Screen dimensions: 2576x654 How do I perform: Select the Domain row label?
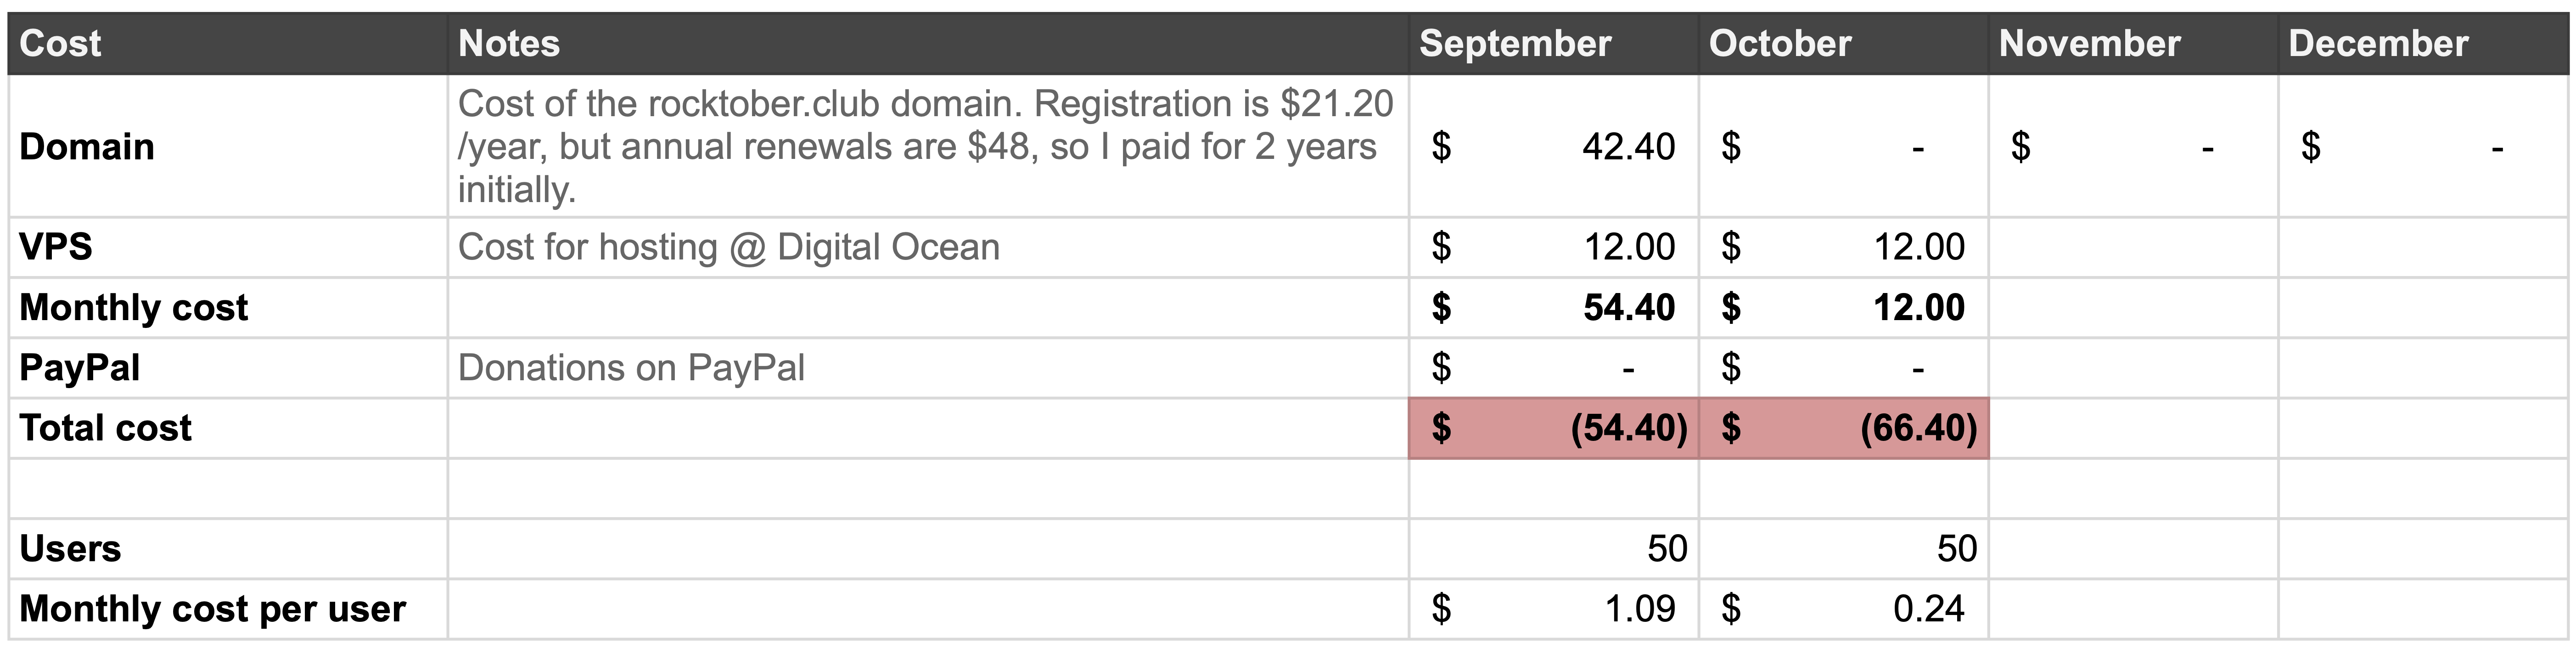[228, 147]
